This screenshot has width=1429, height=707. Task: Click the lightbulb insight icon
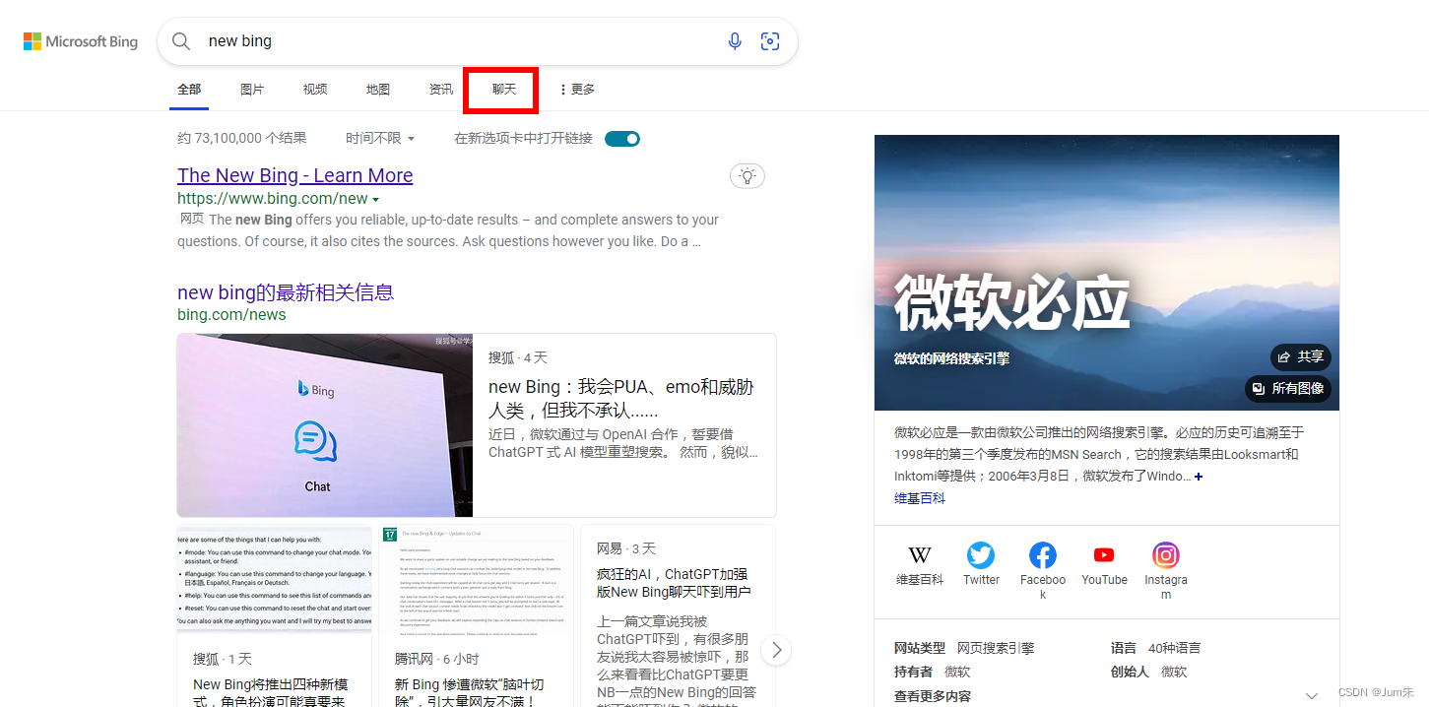tap(747, 176)
